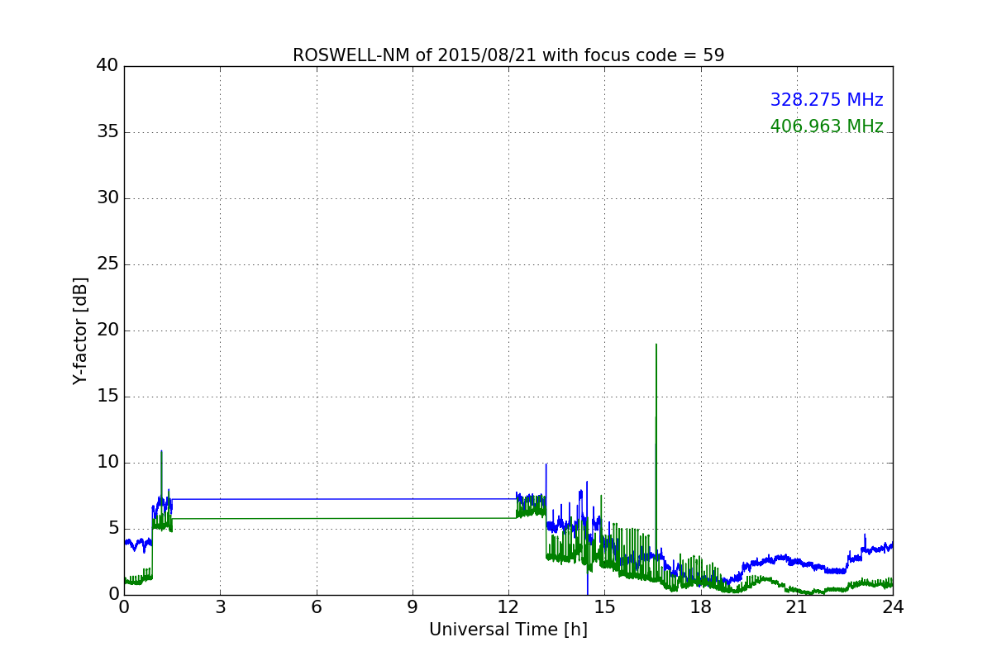Click the y-axis tick label '25'

point(107,264)
